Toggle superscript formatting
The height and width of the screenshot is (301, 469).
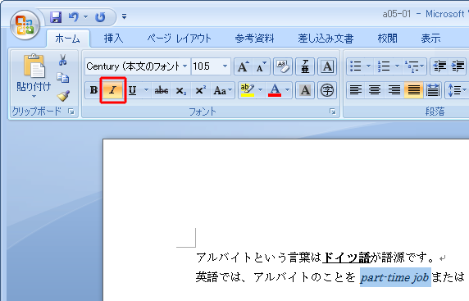(x=200, y=90)
